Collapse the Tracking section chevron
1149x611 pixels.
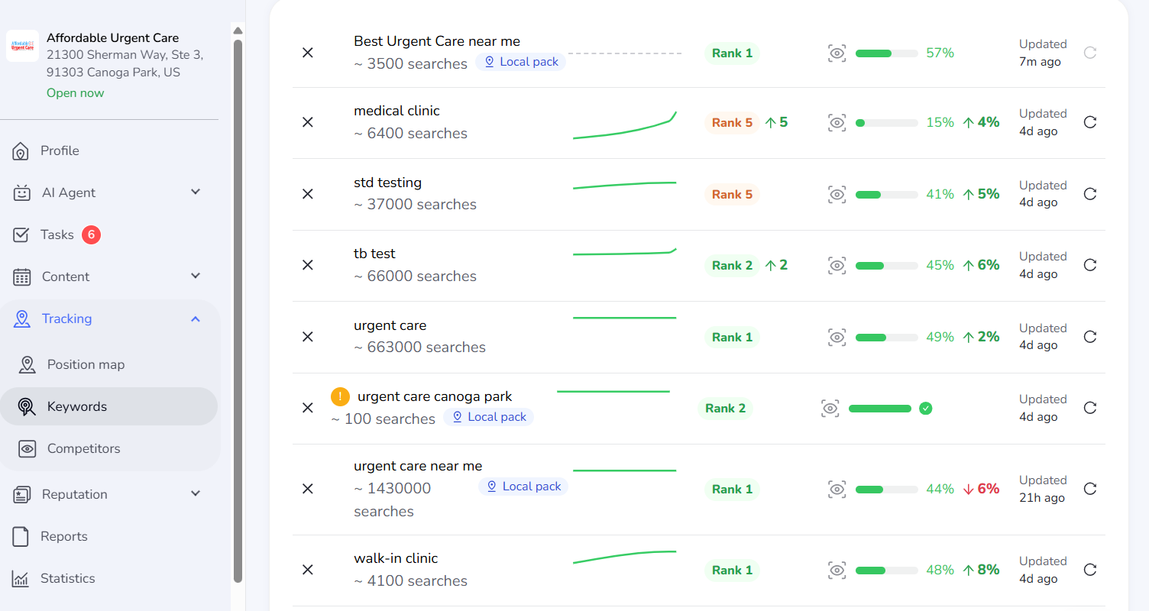tap(196, 318)
